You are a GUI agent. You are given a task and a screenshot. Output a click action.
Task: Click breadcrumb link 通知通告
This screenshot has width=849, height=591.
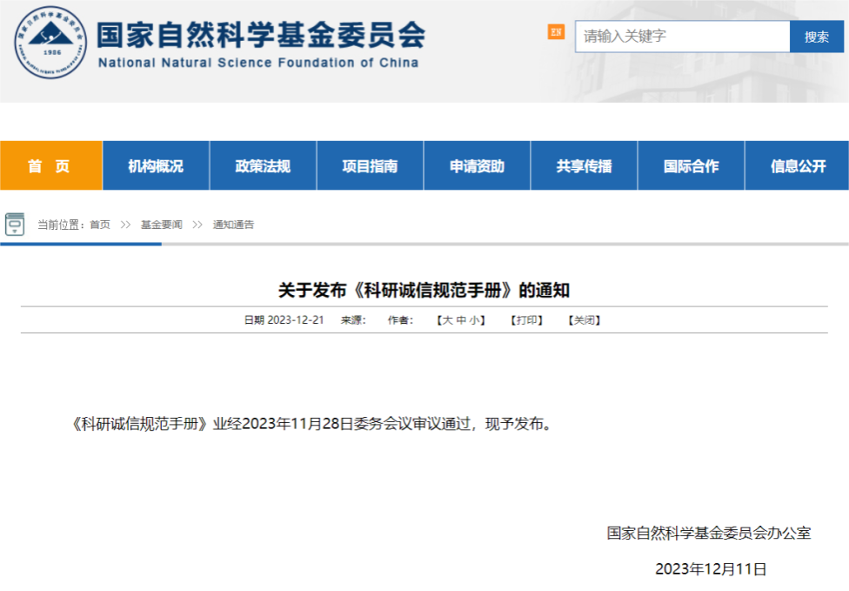[x=233, y=225]
